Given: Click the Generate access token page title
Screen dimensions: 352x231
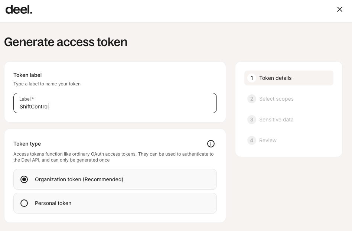Looking at the screenshot, I should (66, 42).
